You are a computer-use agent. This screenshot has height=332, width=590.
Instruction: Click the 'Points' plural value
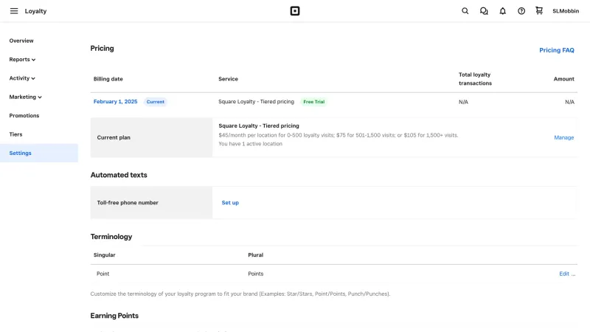pos(255,274)
